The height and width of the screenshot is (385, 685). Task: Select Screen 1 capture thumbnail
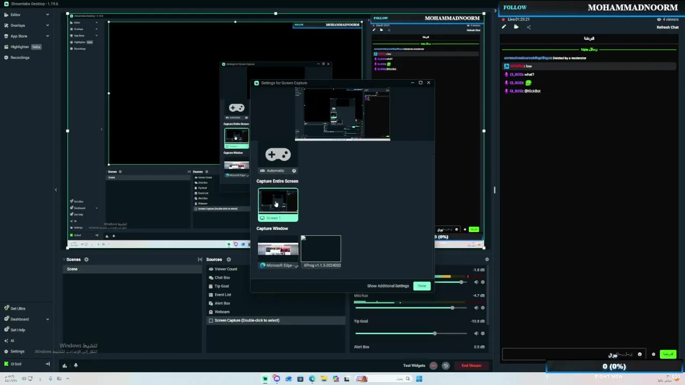tap(278, 204)
